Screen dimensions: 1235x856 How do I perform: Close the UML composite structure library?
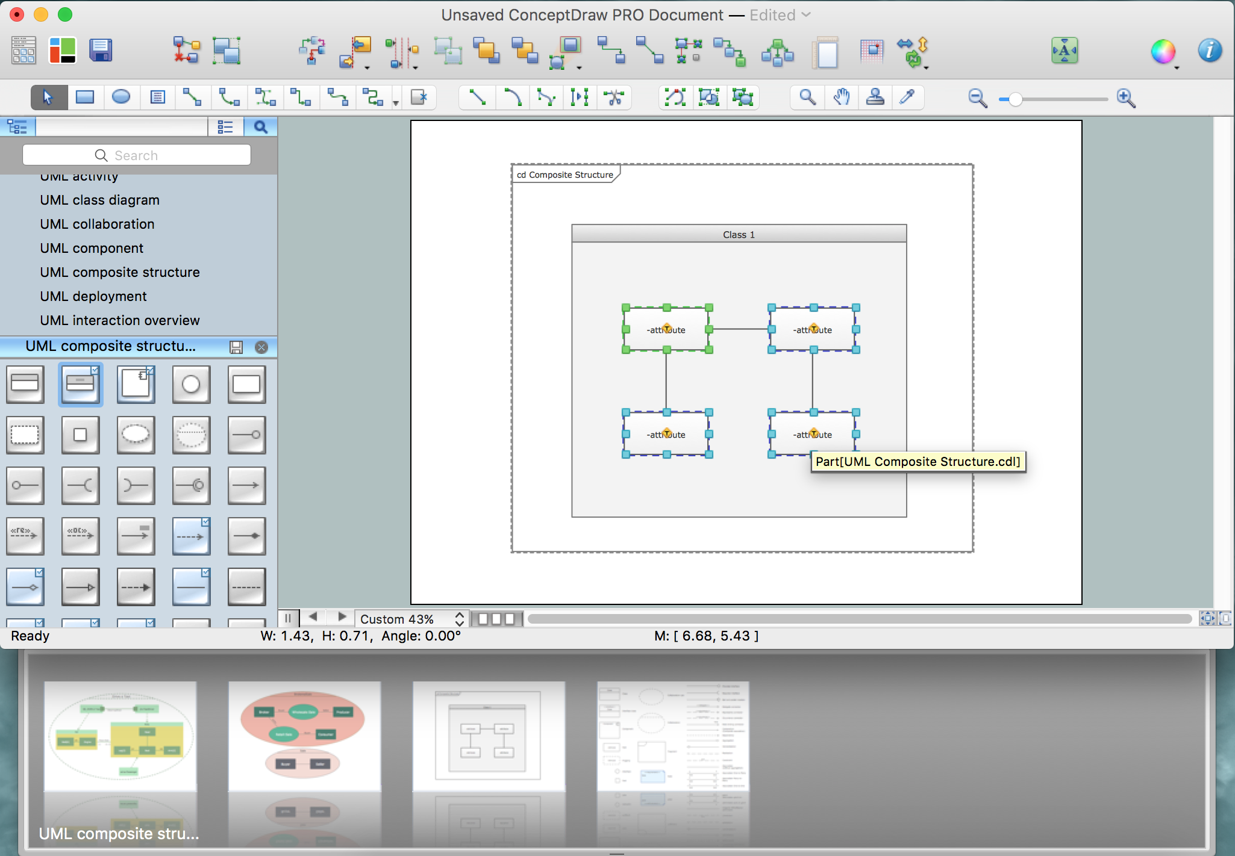[261, 347]
